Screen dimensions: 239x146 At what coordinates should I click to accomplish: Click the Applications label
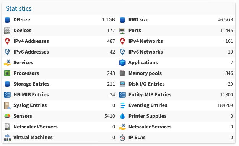(143, 63)
